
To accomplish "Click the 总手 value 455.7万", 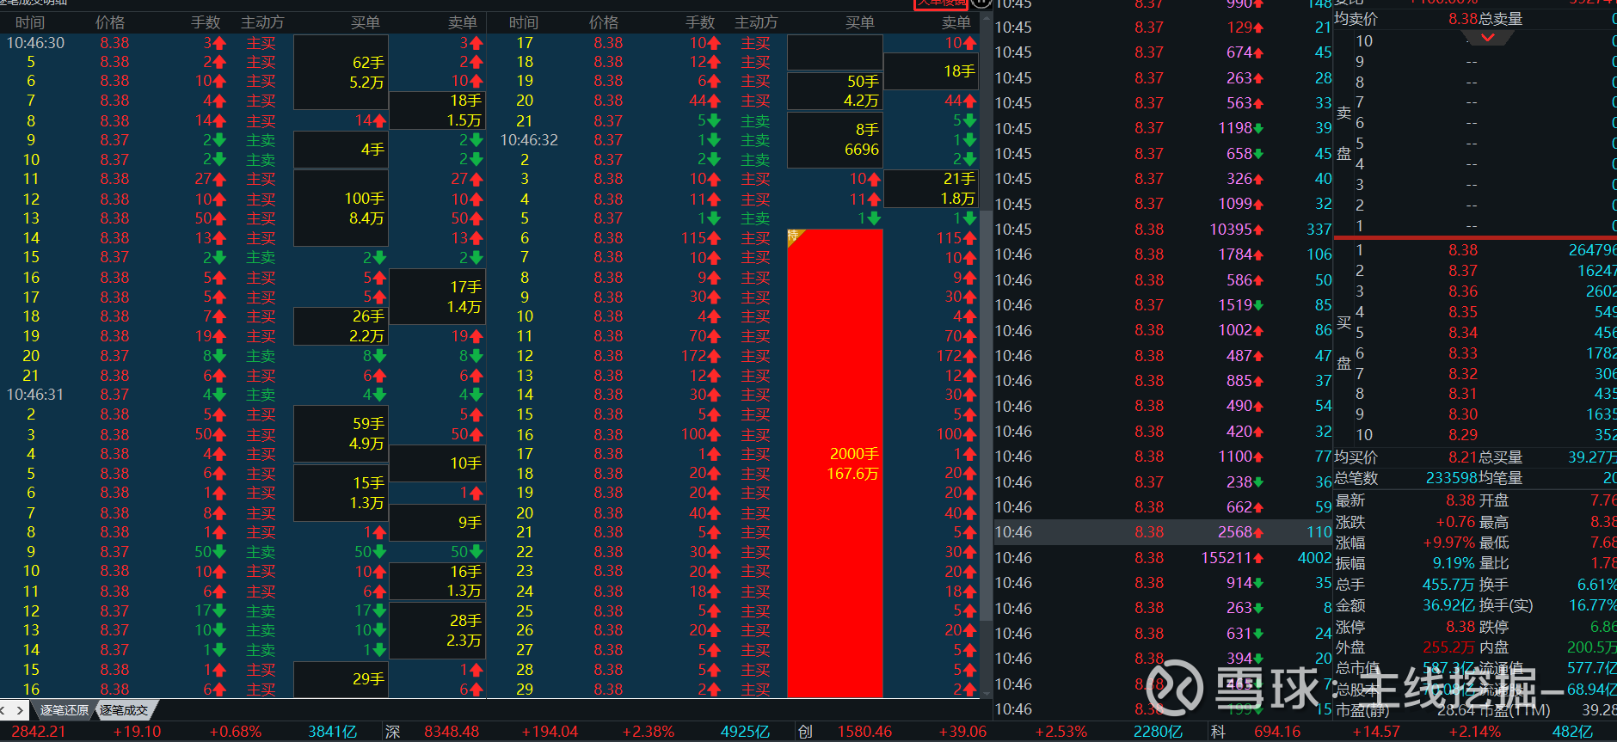I will (x=1448, y=585).
